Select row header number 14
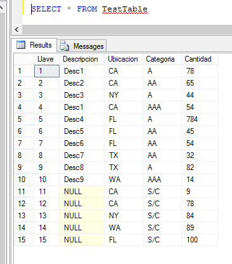This screenshot has height=264, width=232. (24, 228)
